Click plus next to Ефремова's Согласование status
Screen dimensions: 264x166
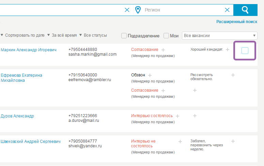click(163, 91)
